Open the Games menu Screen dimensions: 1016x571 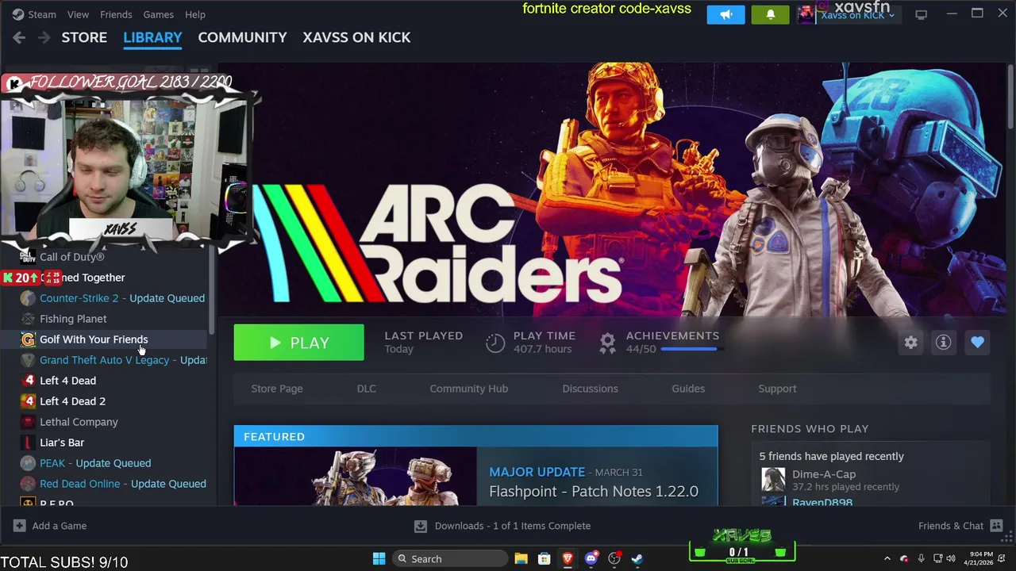158,14
